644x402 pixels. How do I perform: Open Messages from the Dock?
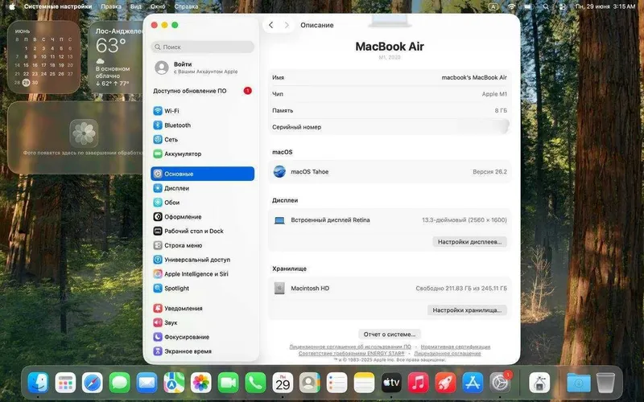pyautogui.click(x=119, y=383)
